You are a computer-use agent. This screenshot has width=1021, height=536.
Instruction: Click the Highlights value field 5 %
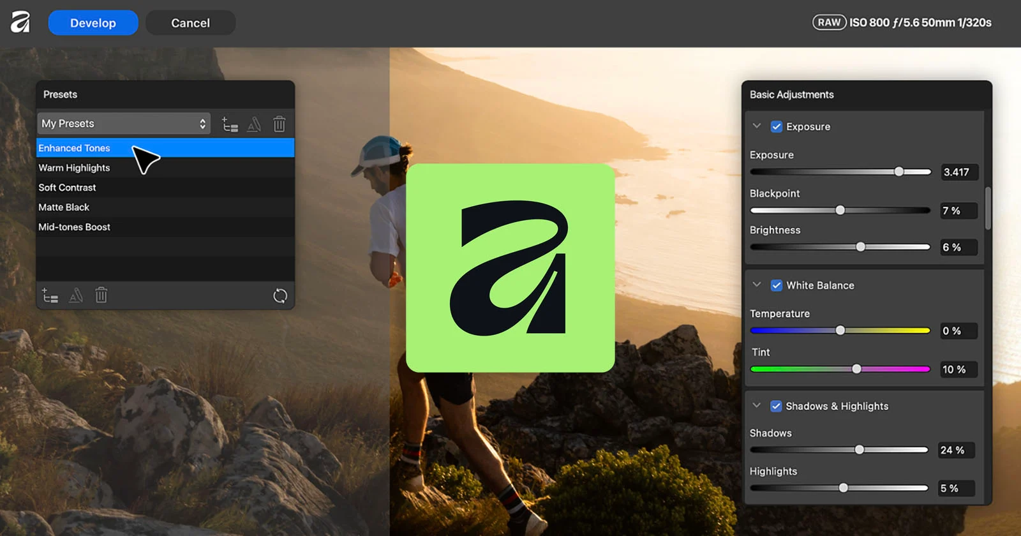point(957,488)
